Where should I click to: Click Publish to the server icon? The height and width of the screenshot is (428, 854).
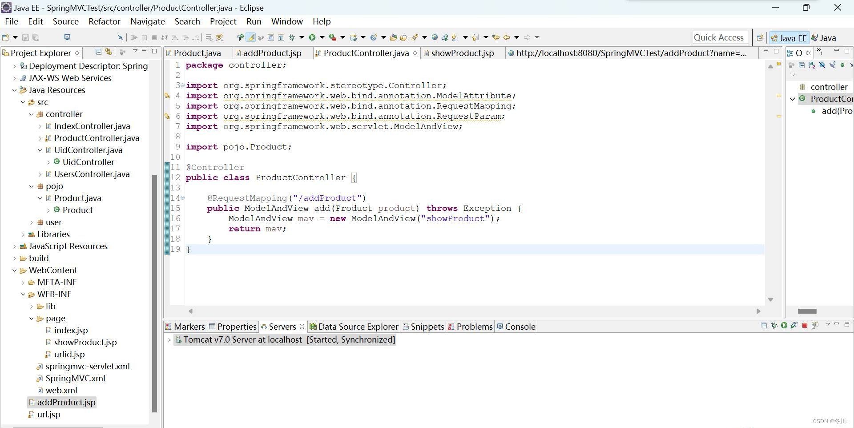click(815, 326)
